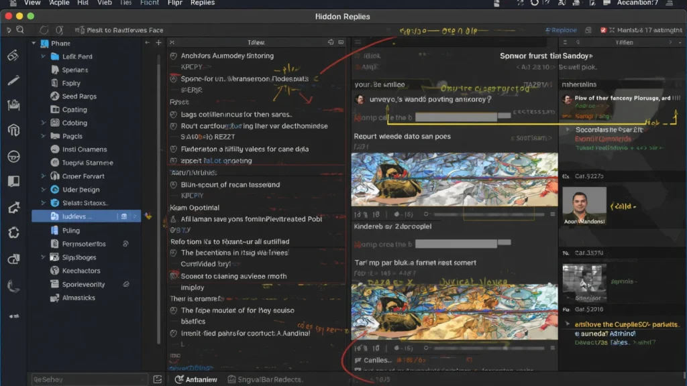The width and height of the screenshot is (687, 386).
Task: Select Sperians in the sidebar tree
Action: (x=75, y=70)
